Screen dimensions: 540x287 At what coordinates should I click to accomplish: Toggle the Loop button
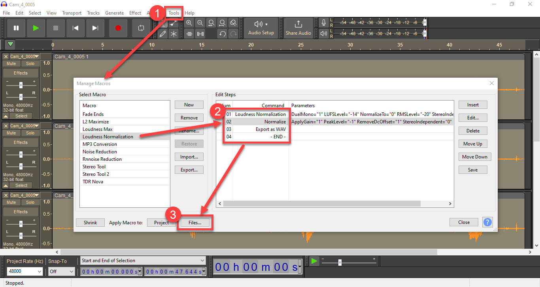[141, 28]
